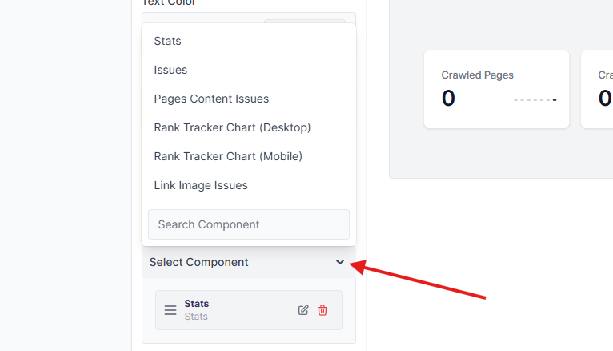Grab the drag handle on Stats item

pyautogui.click(x=170, y=310)
